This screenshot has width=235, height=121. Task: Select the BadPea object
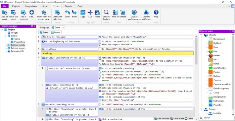217,56
